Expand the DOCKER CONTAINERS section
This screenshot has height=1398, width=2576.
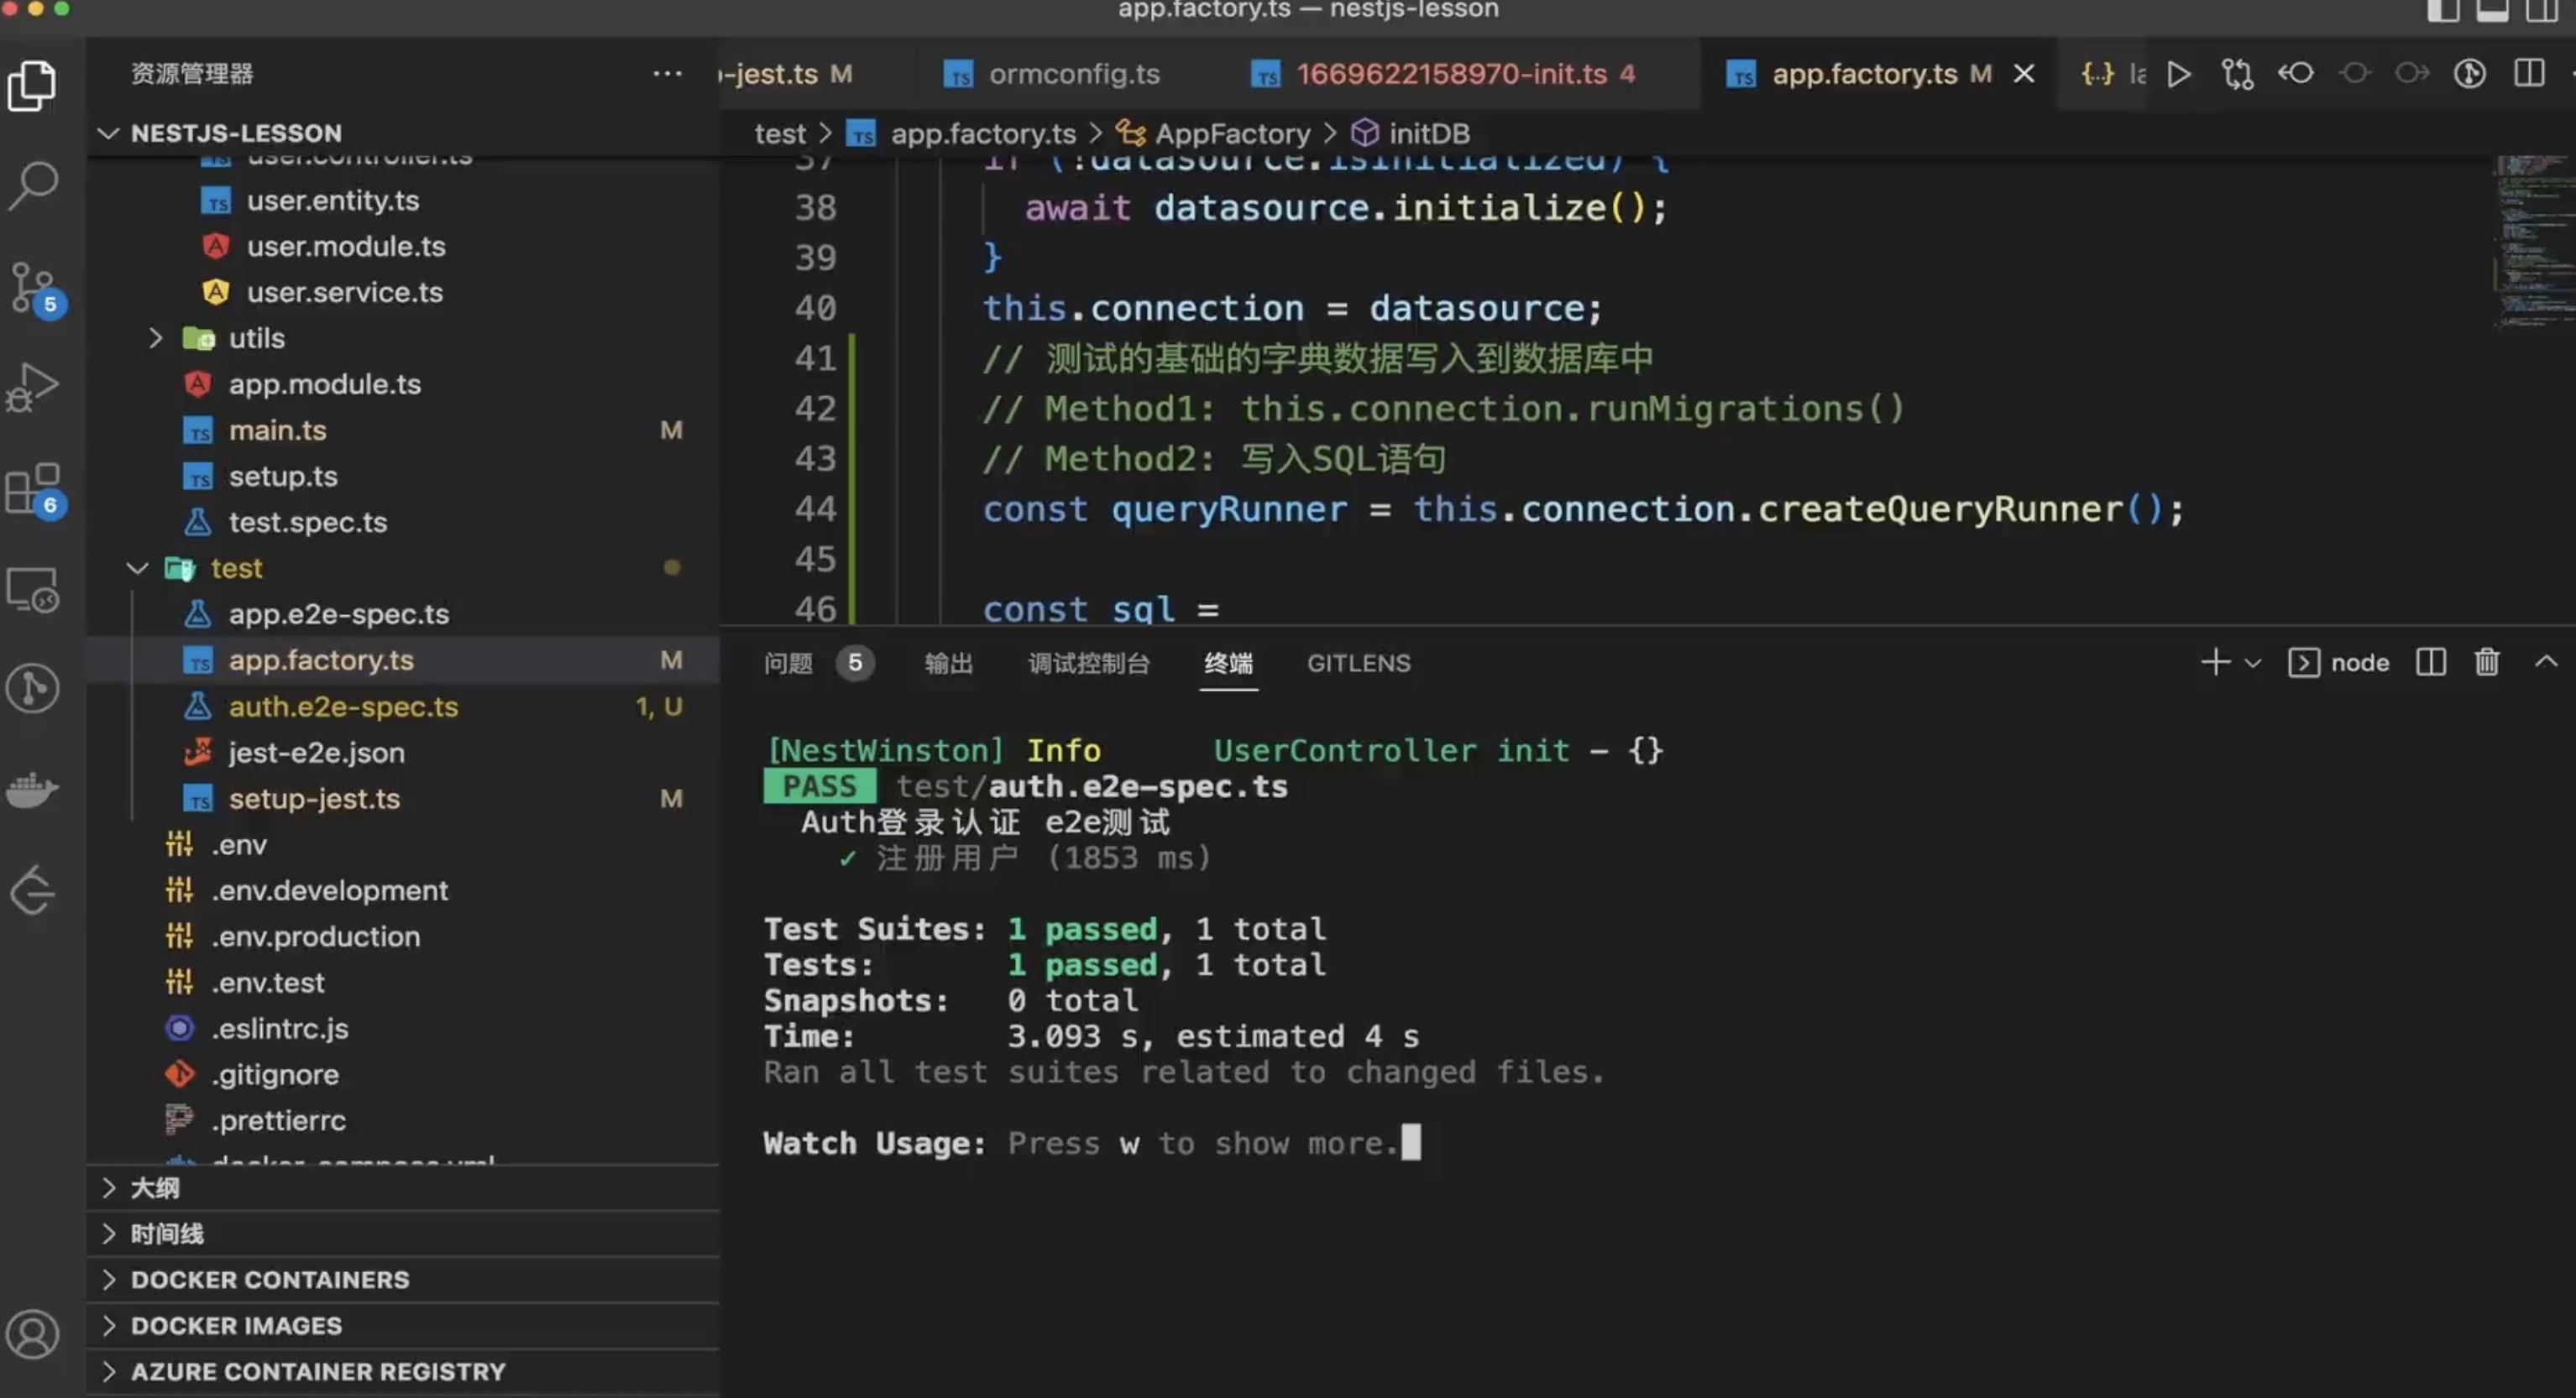coord(270,1280)
